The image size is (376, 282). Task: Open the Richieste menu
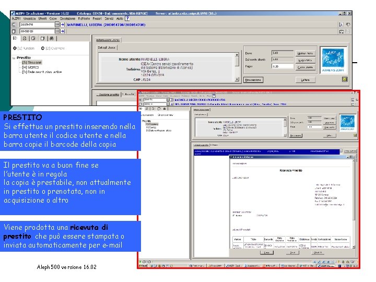84,18
